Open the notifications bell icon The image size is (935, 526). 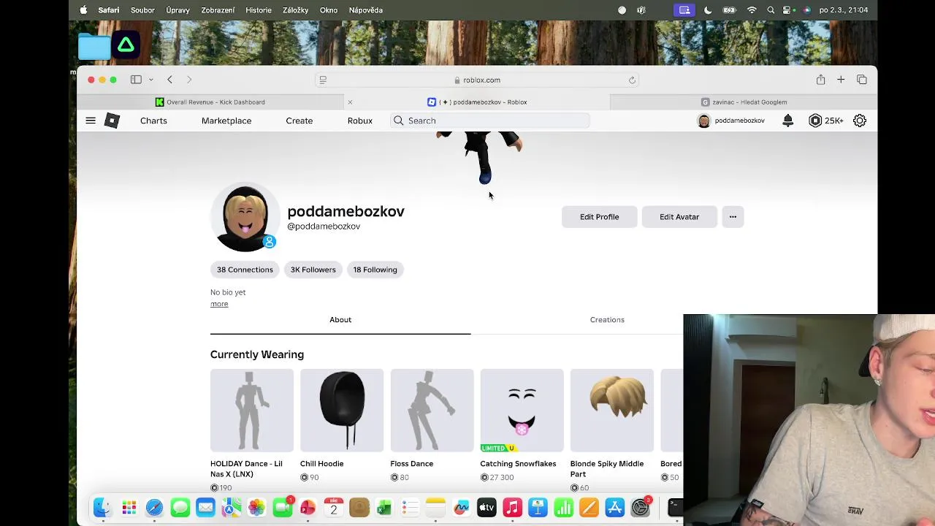787,121
